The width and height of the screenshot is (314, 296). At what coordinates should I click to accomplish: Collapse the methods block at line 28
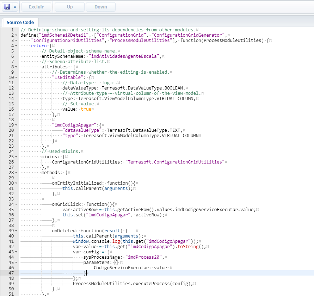coord(16,173)
